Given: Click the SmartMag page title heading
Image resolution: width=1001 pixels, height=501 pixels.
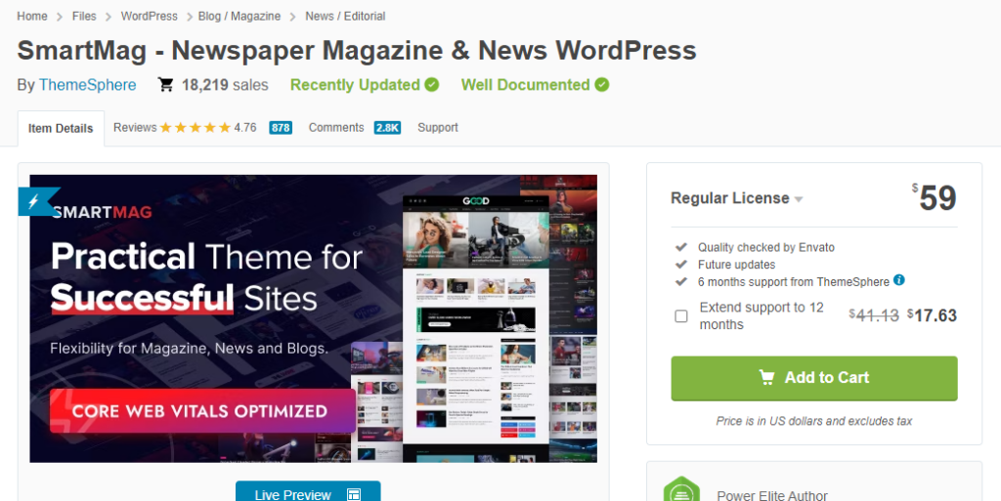Looking at the screenshot, I should pos(356,51).
